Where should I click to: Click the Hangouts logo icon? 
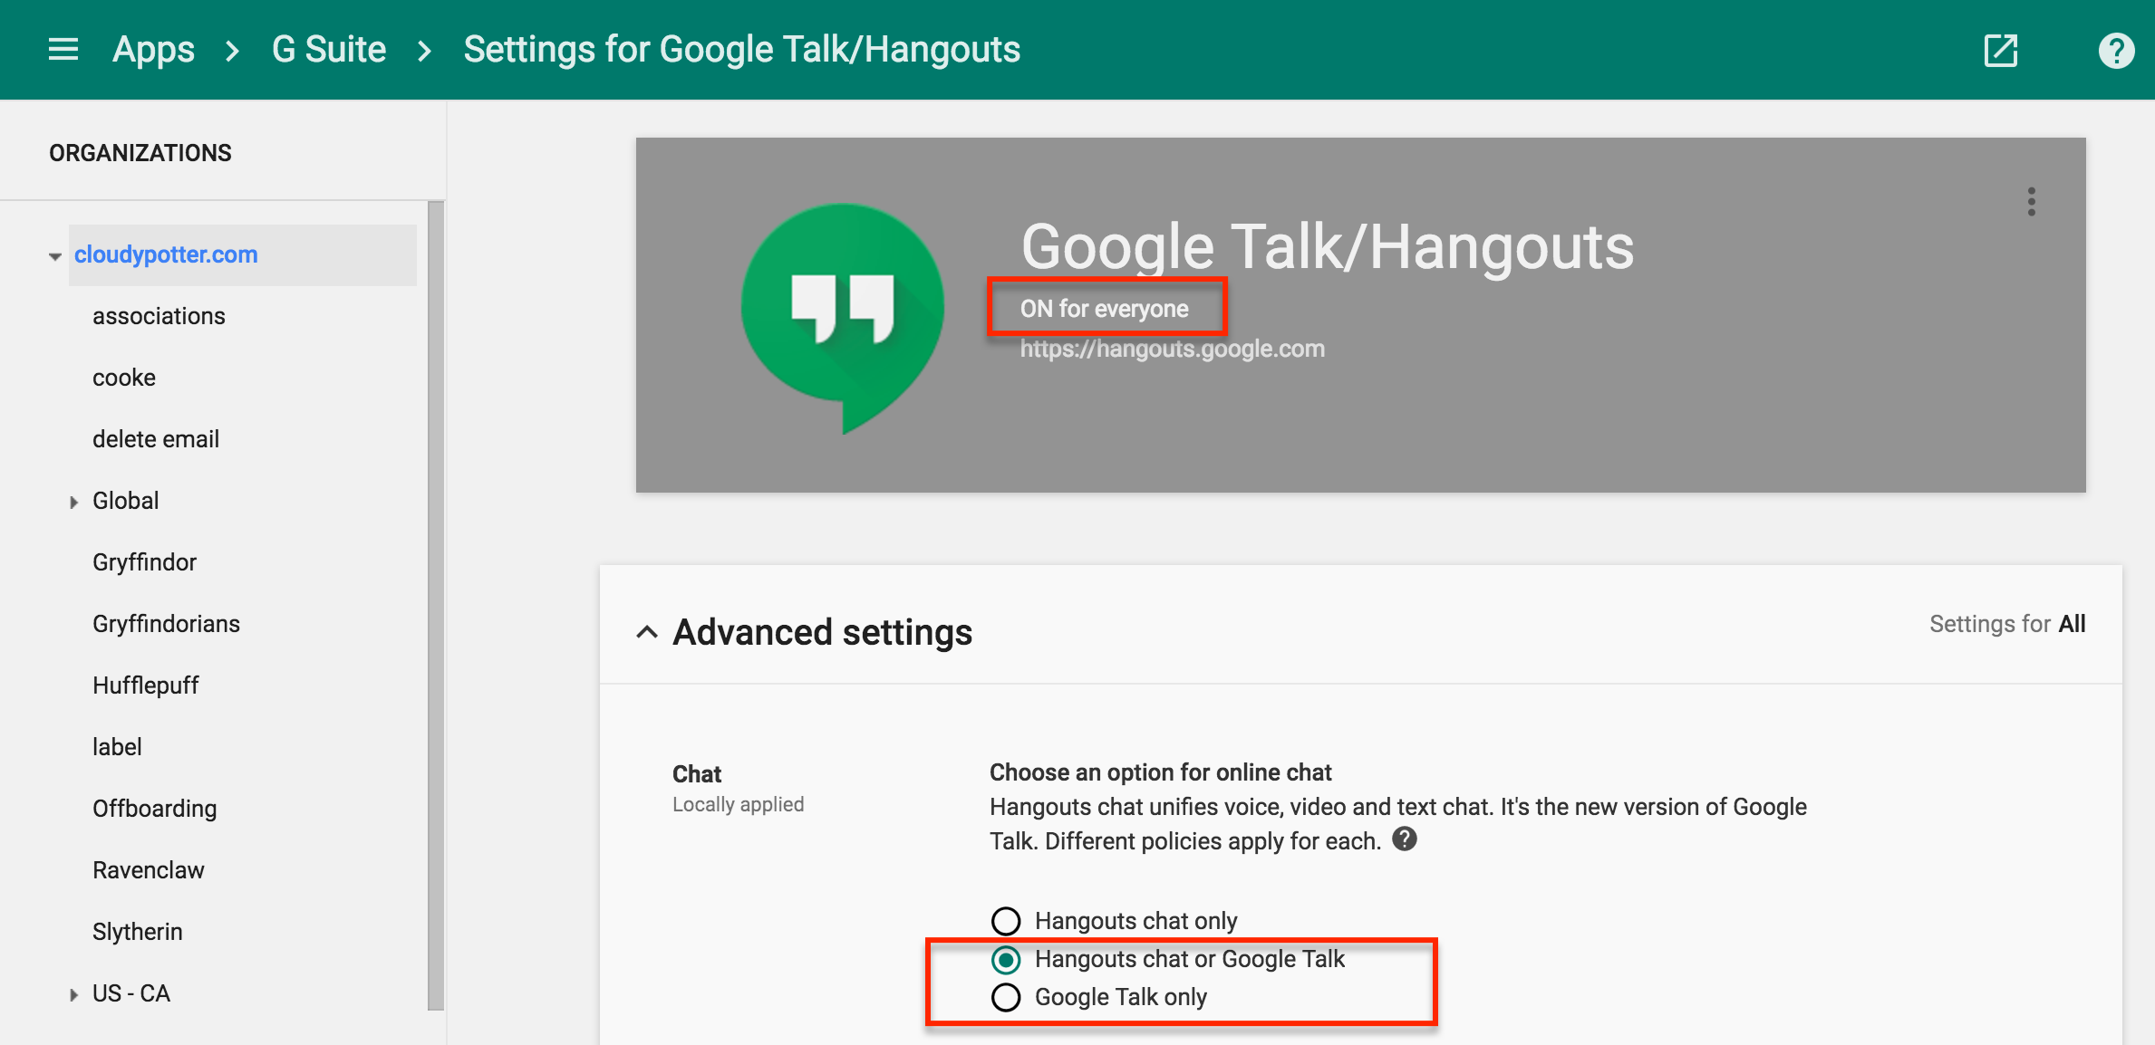(842, 318)
